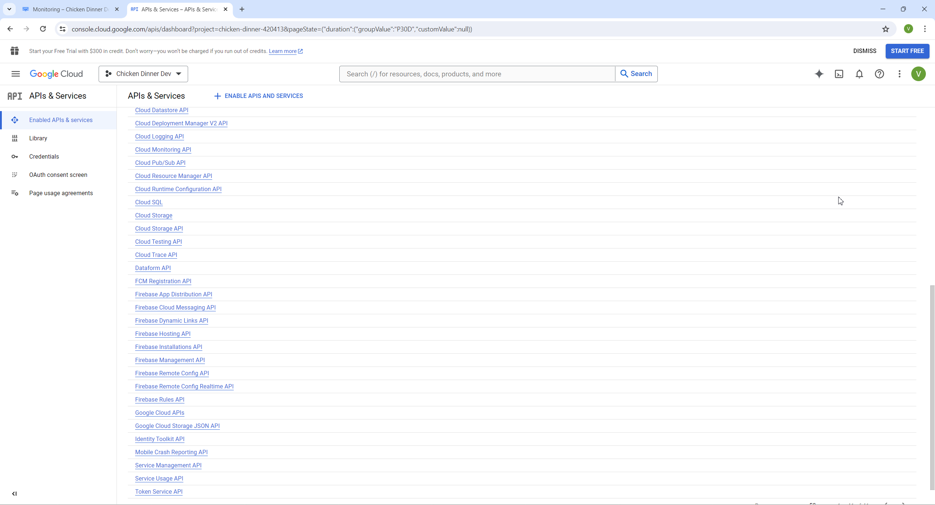Open the notifications bell
This screenshot has width=935, height=505.
pyautogui.click(x=859, y=74)
